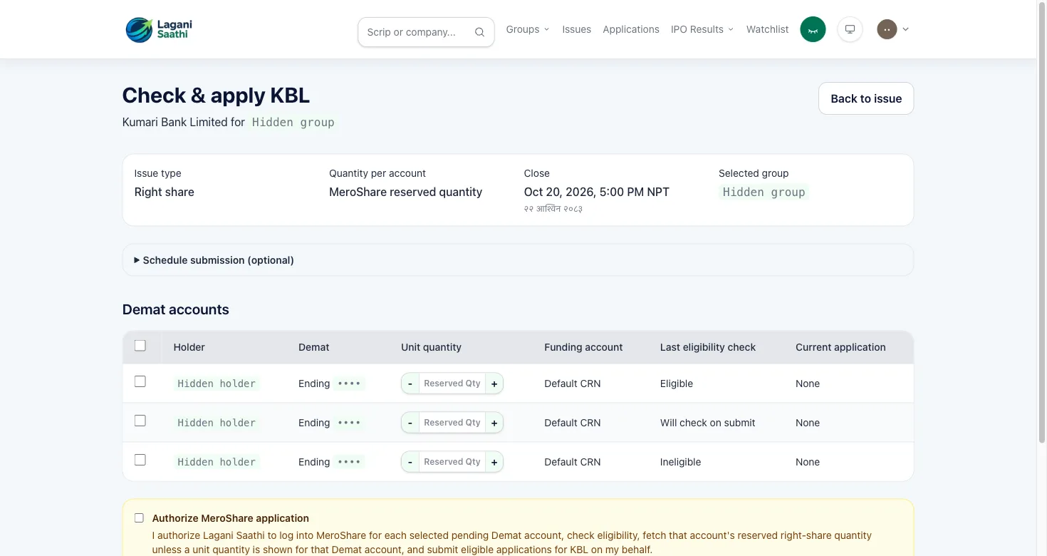This screenshot has width=1047, height=556.
Task: Click the Right share issue type value
Action: coord(165,192)
